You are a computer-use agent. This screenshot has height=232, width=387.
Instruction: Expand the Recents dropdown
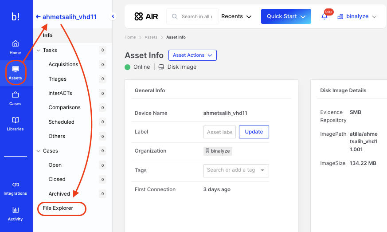(236, 17)
